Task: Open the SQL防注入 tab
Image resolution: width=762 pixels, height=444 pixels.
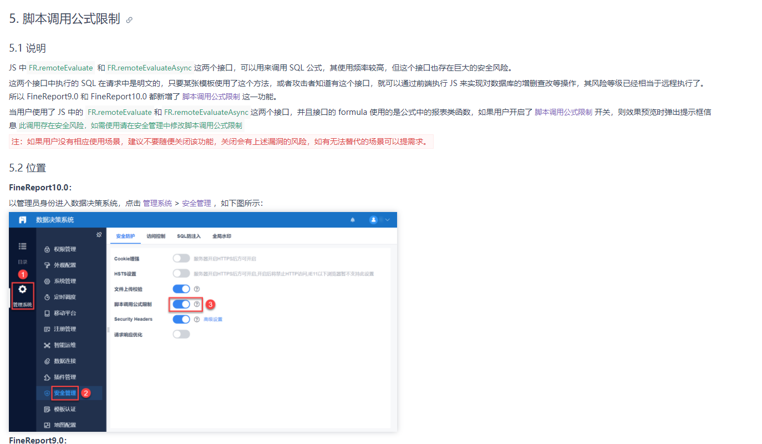Action: coord(189,236)
